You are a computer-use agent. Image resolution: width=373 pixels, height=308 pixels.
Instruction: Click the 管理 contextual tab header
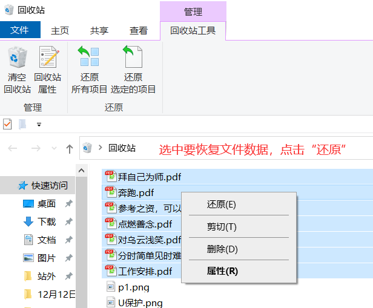click(193, 11)
